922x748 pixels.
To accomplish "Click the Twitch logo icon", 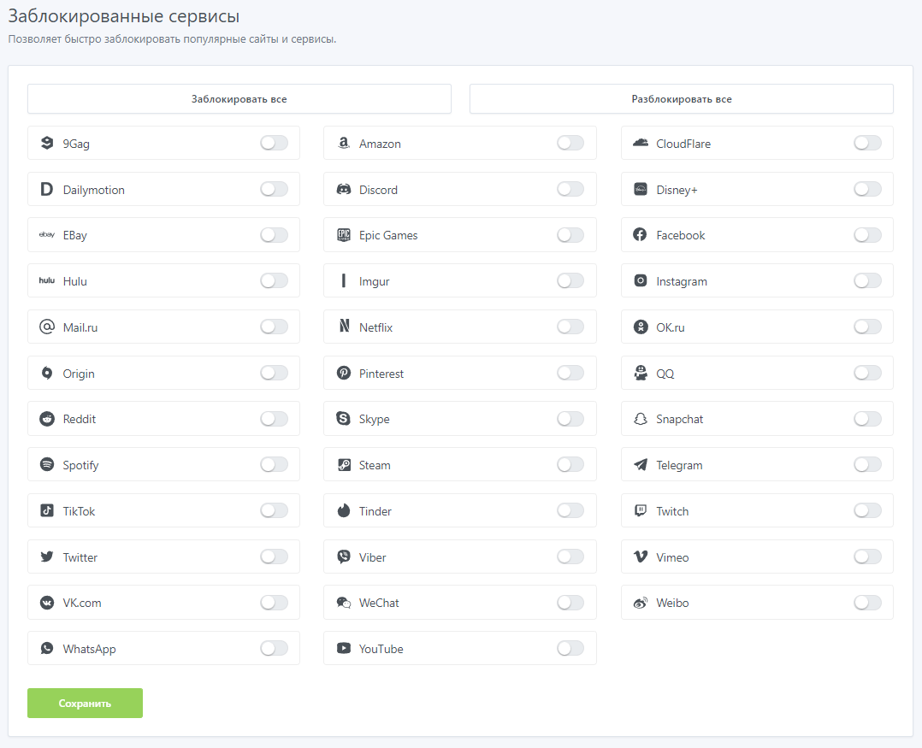I will [641, 510].
